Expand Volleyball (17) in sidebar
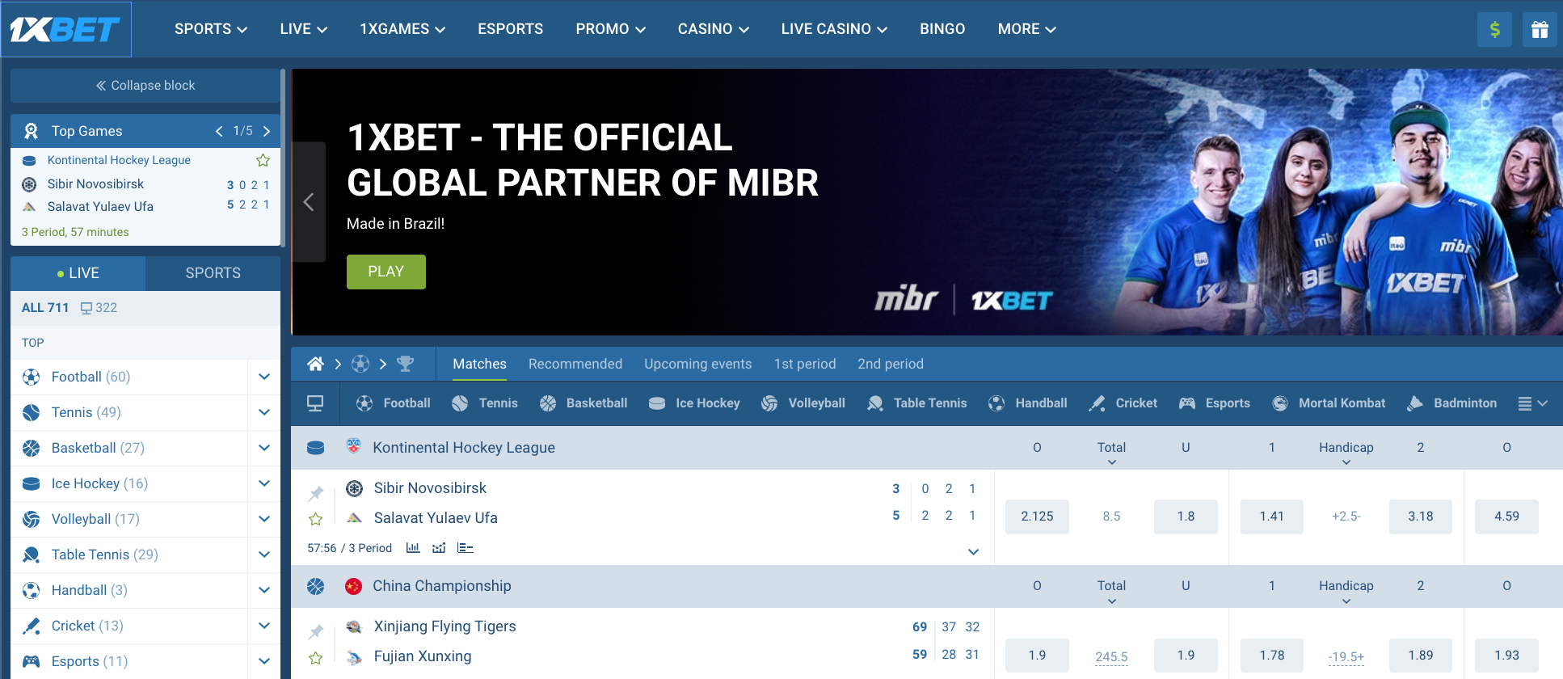 tap(264, 519)
